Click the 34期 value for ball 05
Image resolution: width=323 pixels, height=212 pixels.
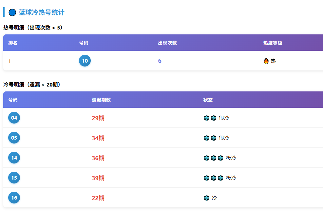[98, 138]
